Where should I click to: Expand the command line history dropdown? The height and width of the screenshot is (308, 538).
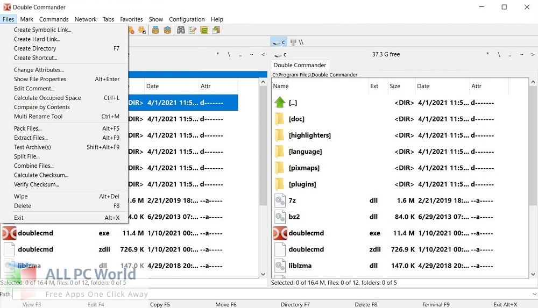click(x=534, y=294)
